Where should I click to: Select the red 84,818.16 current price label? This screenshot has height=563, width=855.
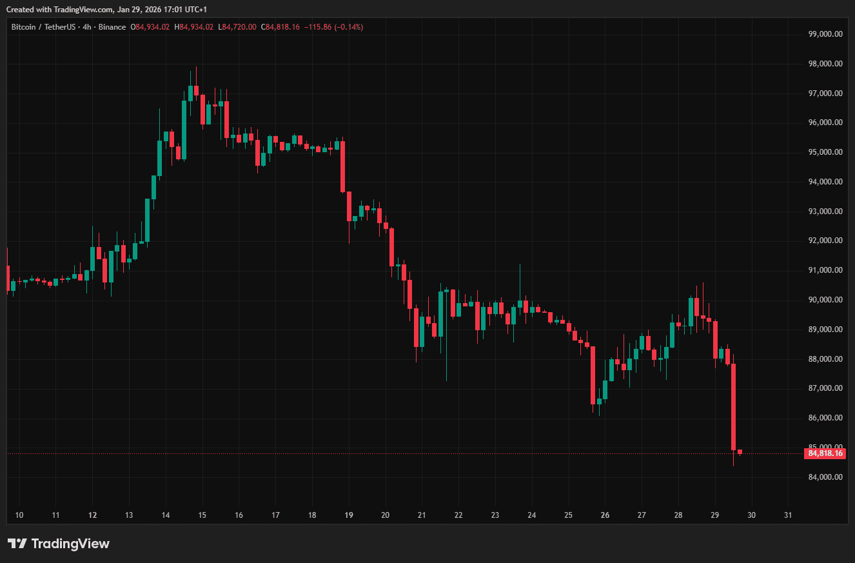point(825,453)
